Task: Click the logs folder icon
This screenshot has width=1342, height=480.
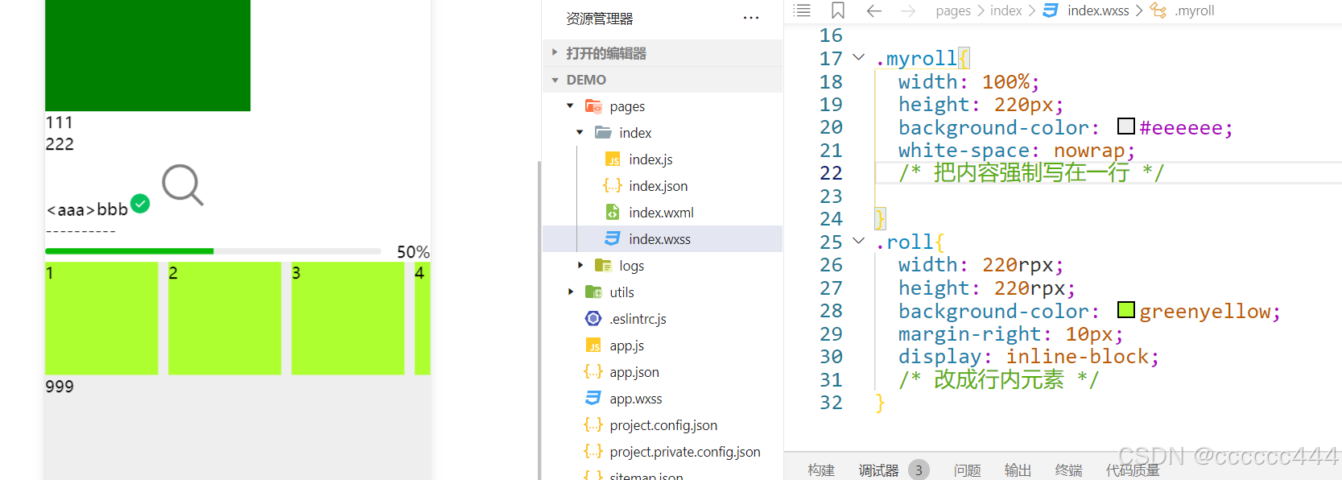Action: click(603, 266)
